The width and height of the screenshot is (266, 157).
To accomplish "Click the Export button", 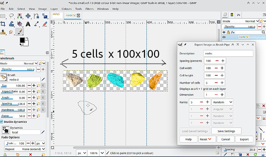I will 244,139.
